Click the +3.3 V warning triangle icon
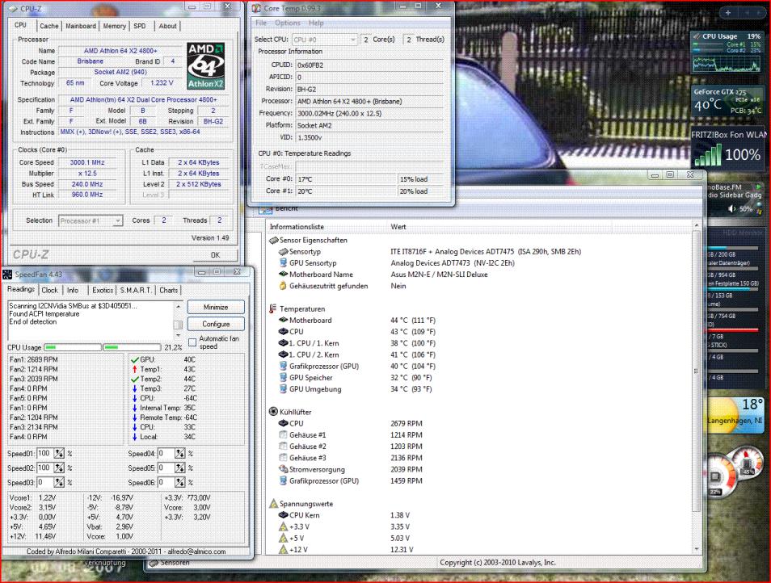 [x=283, y=526]
